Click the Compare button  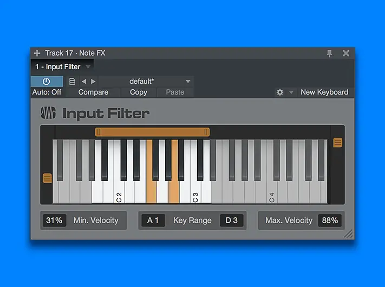coord(93,92)
